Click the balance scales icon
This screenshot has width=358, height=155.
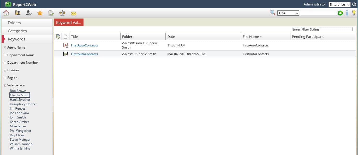62,13
